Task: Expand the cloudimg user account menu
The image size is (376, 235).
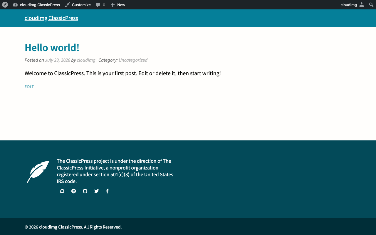Action: pyautogui.click(x=352, y=5)
